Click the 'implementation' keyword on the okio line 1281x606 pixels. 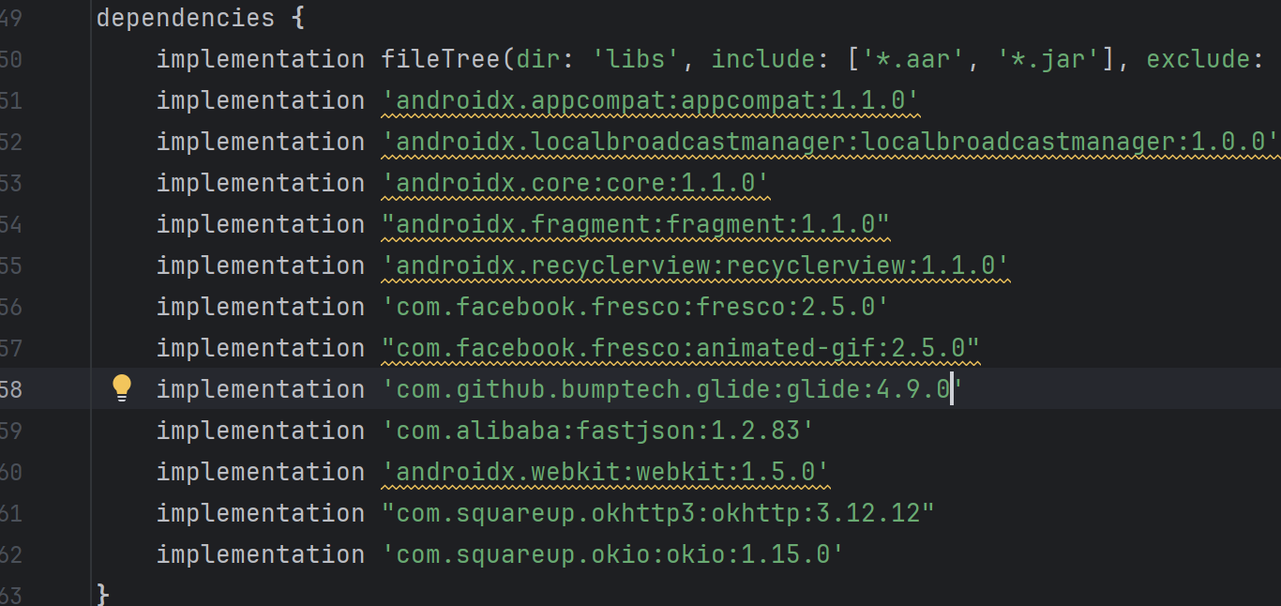(x=261, y=554)
